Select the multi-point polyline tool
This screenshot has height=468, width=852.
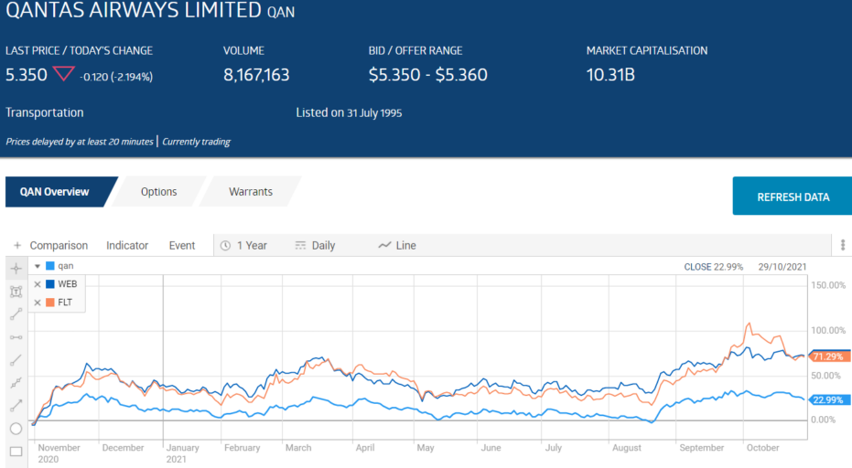[x=16, y=383]
